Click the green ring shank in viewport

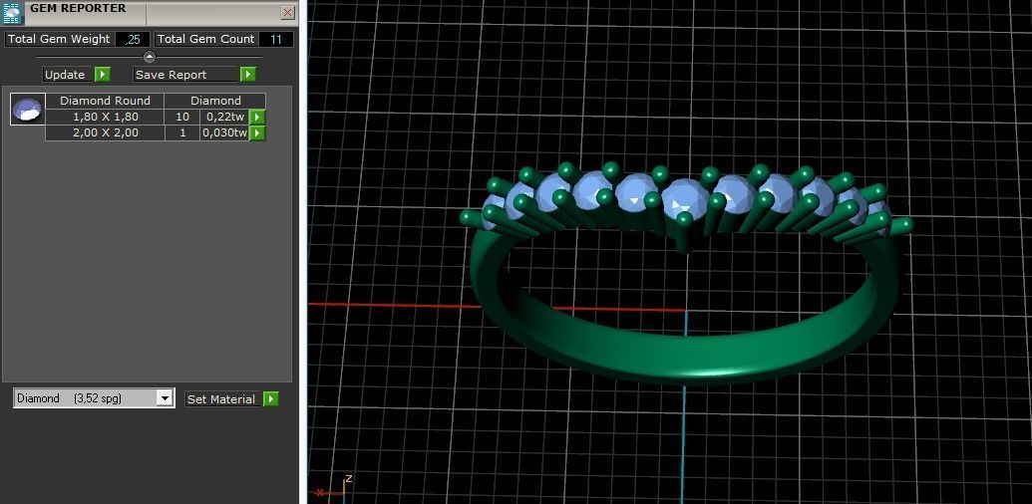pyautogui.click(x=684, y=359)
